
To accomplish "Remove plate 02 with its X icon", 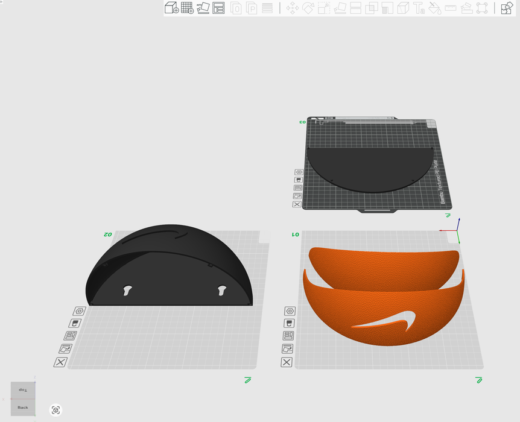I will click(x=60, y=362).
